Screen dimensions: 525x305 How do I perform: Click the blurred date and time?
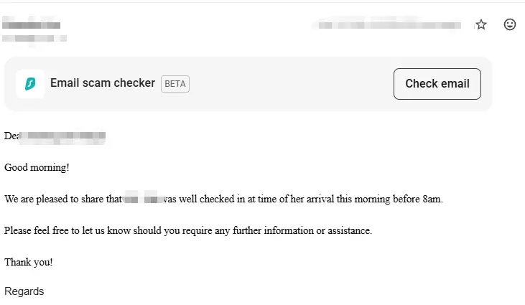tap(389, 25)
